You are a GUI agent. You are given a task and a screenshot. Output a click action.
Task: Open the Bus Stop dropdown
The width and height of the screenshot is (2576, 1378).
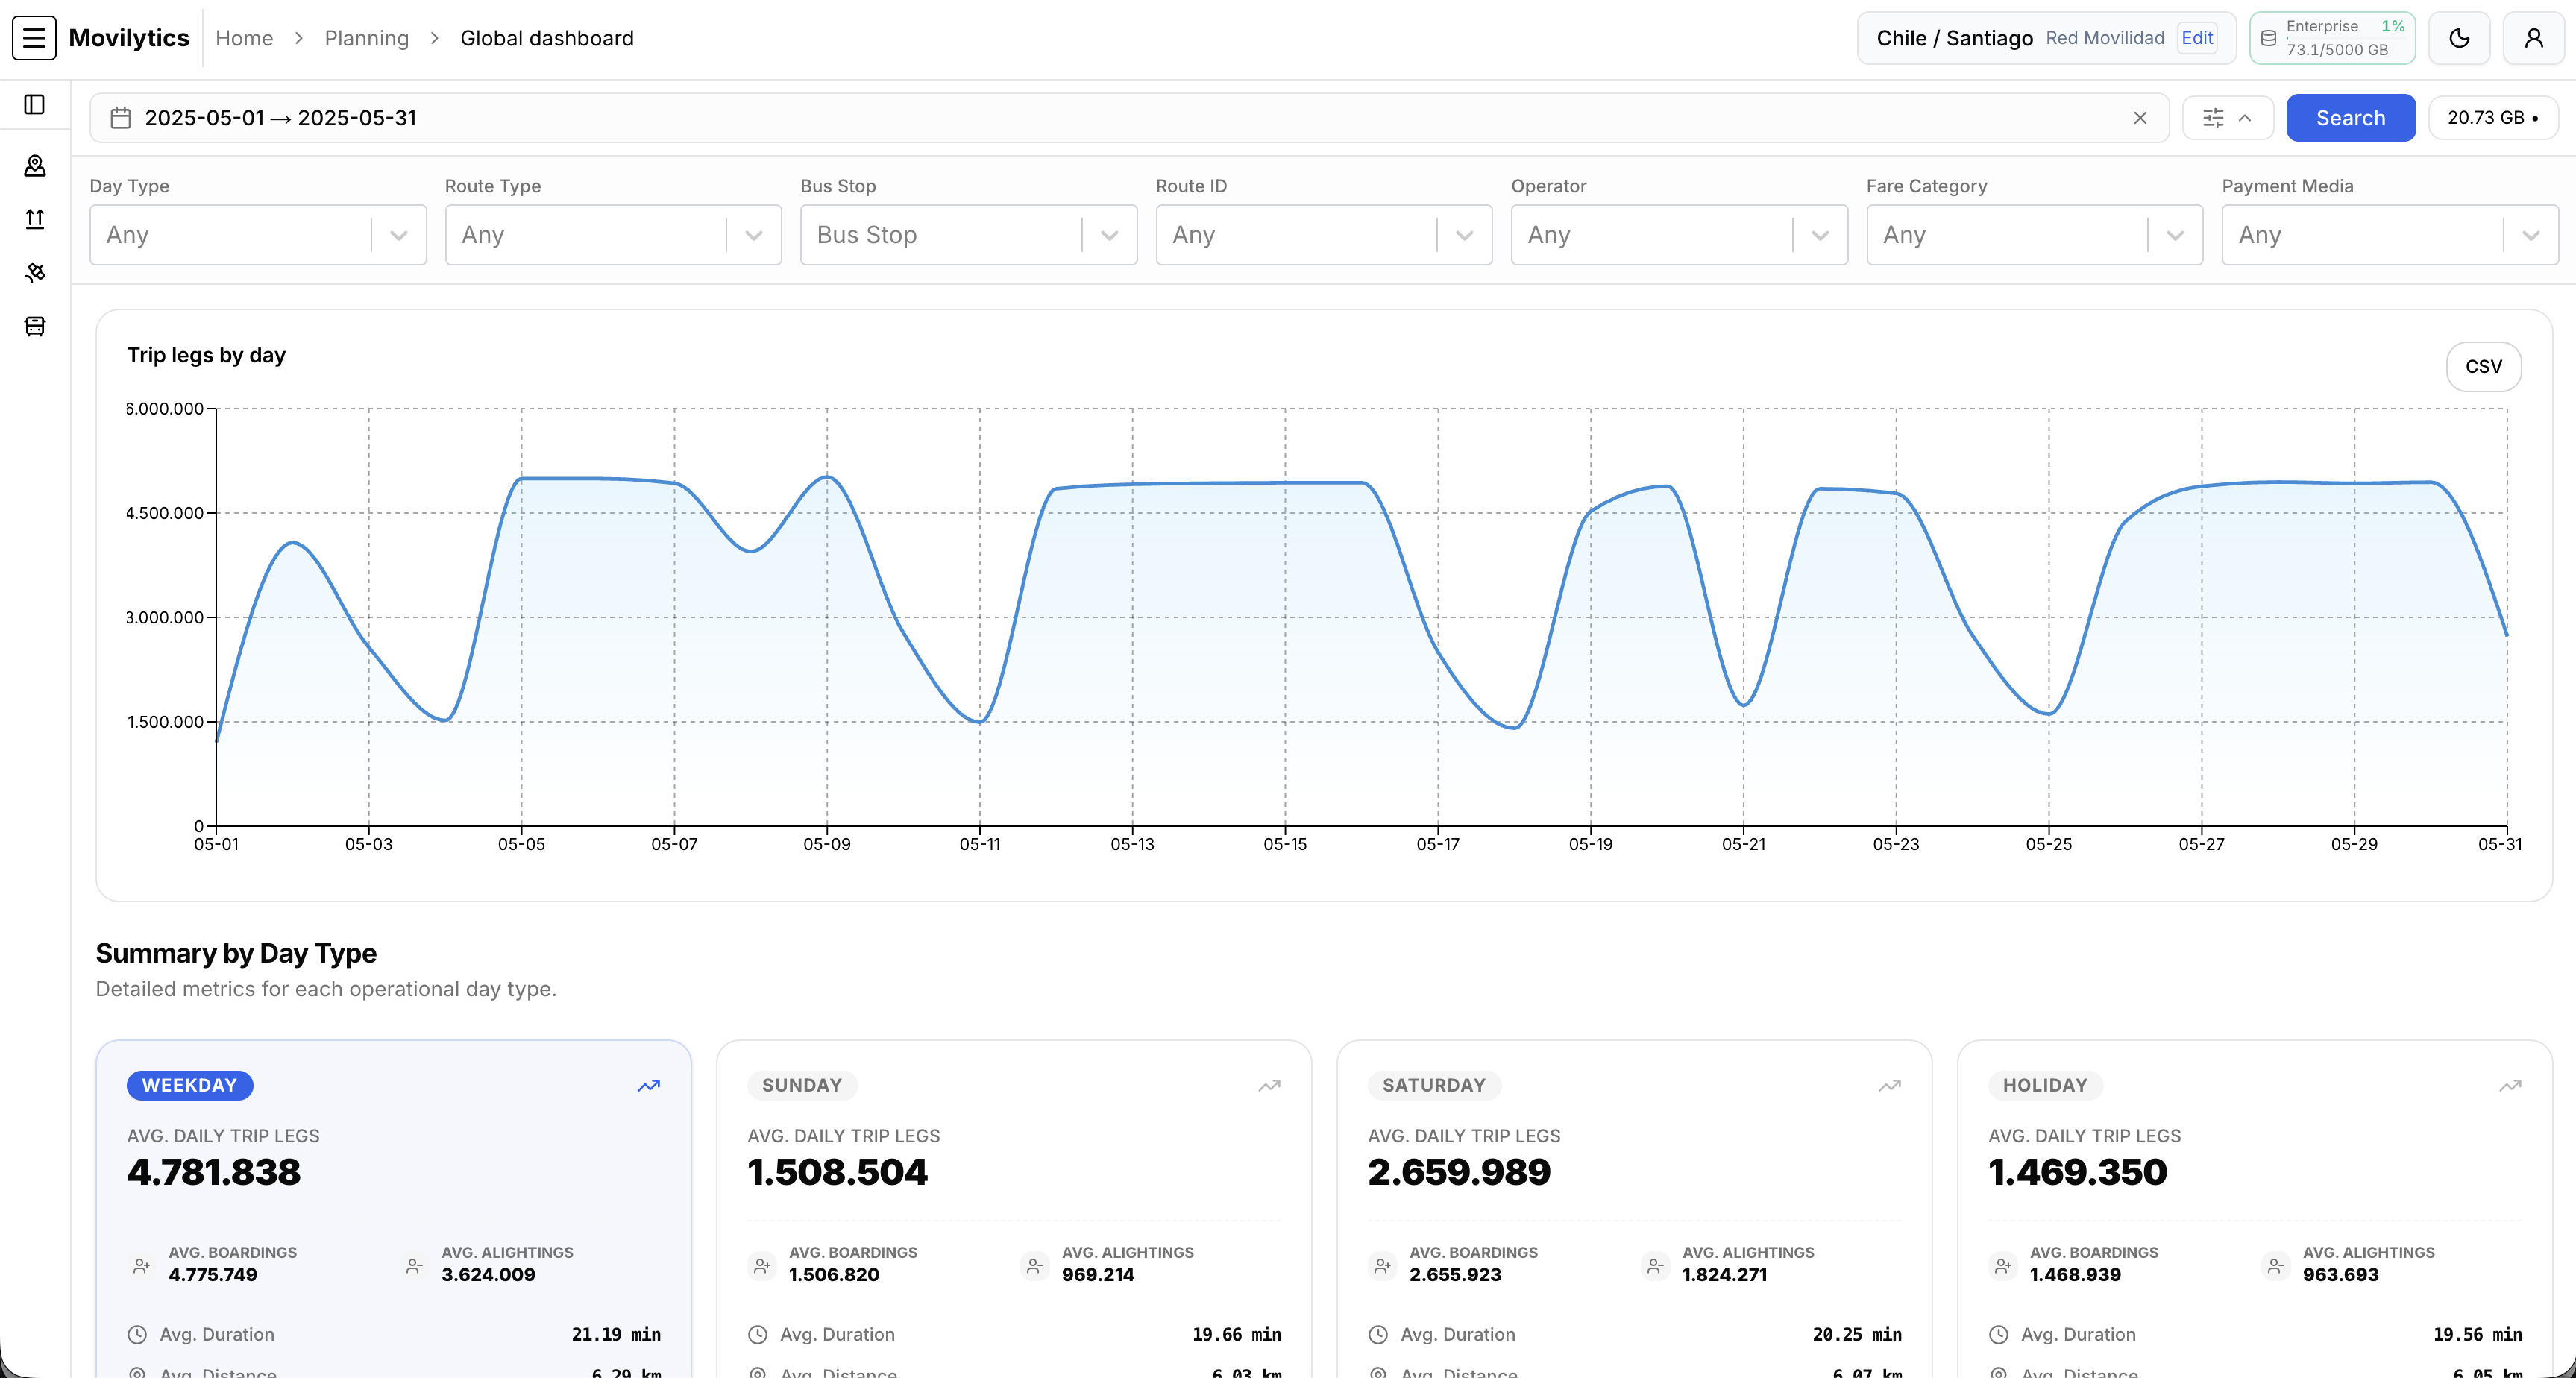(968, 235)
